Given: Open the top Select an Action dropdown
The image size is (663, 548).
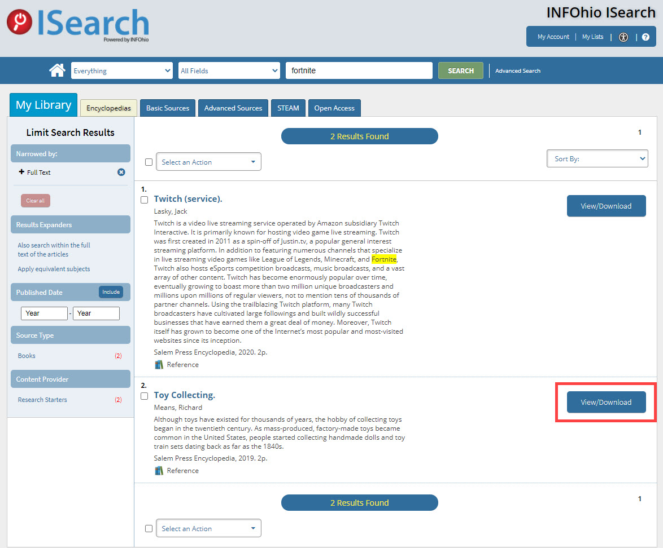Looking at the screenshot, I should (x=208, y=162).
